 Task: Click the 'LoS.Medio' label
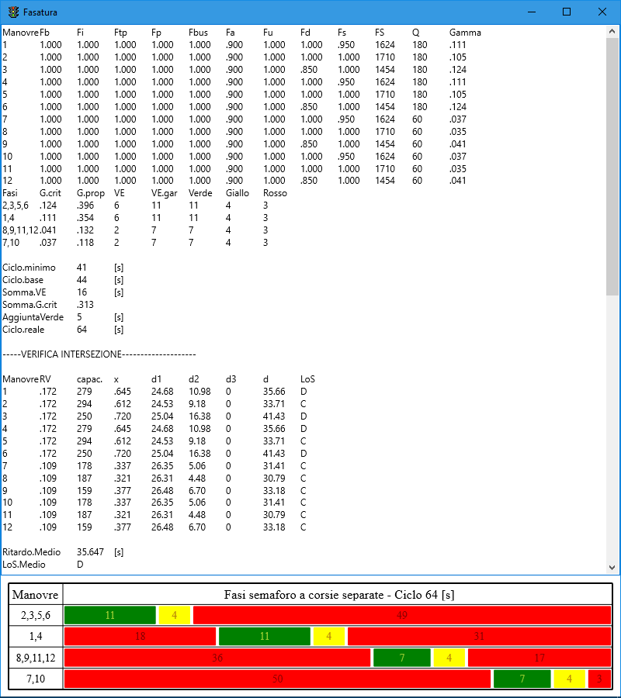(23, 565)
